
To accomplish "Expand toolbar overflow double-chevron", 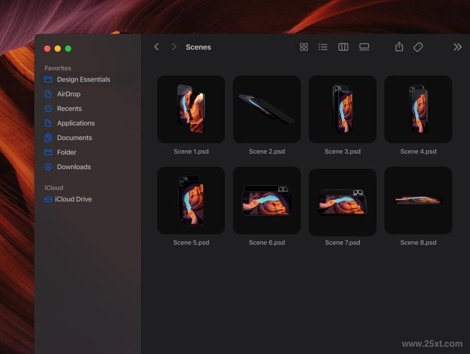I will point(458,47).
